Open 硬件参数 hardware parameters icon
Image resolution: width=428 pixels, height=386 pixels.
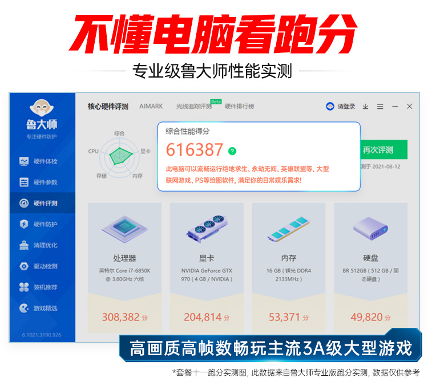[x=24, y=182]
